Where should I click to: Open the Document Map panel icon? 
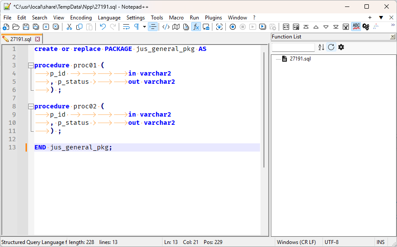176,27
